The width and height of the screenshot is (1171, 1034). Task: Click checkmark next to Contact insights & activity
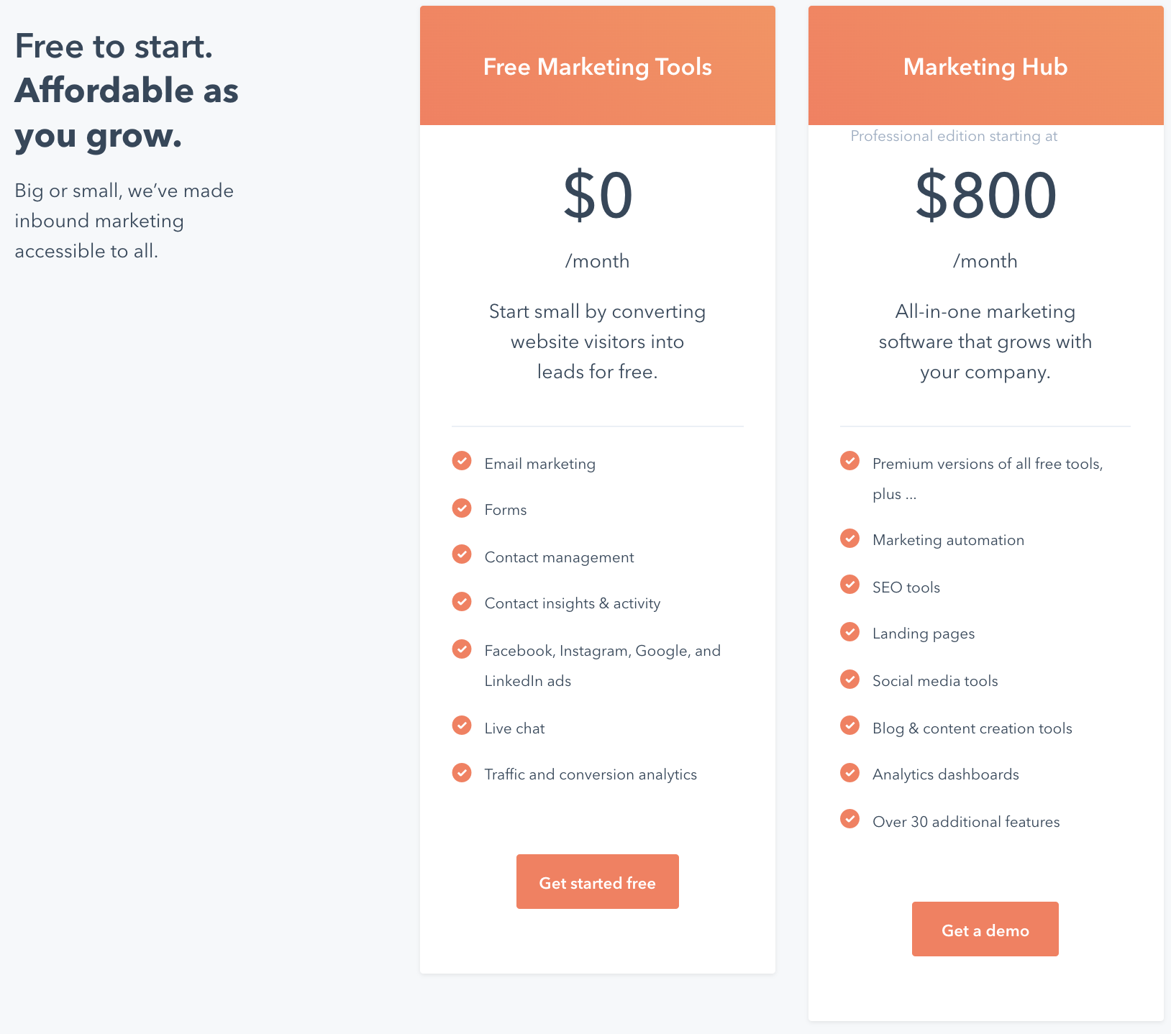[x=462, y=601]
